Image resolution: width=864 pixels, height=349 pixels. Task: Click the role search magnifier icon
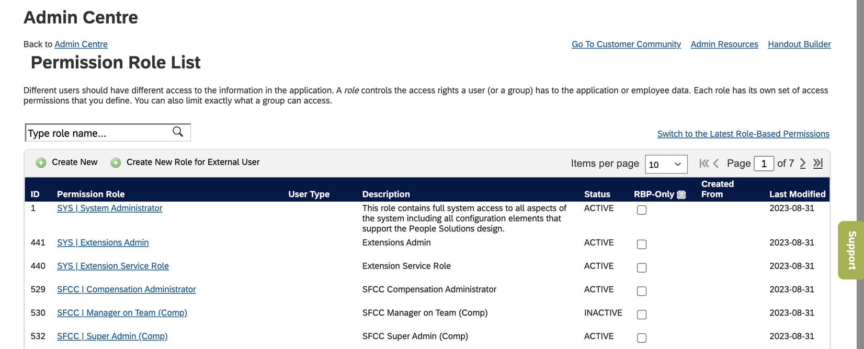[178, 132]
